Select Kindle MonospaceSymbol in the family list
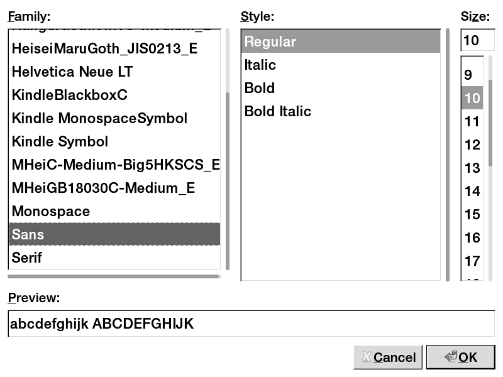The width and height of the screenshot is (503, 377). click(x=99, y=118)
